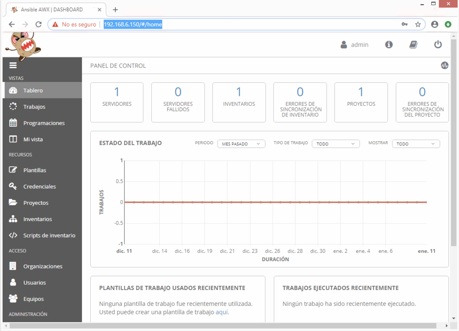Select Programaciones in the sidebar
459x331 pixels.
click(x=43, y=123)
